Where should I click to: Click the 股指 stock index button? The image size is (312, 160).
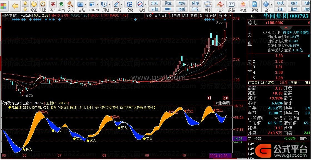(294, 3)
